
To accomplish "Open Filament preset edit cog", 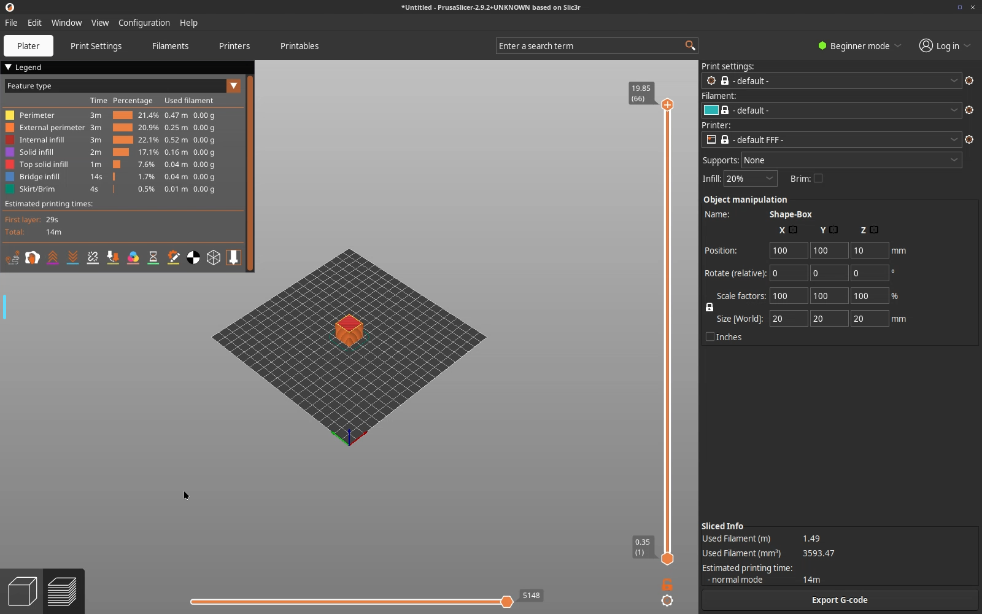I will 969,110.
